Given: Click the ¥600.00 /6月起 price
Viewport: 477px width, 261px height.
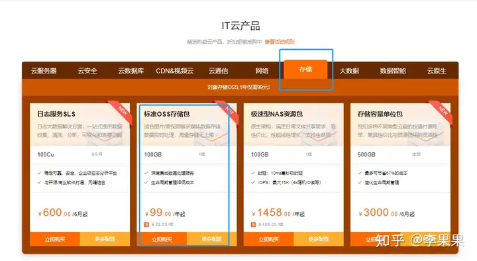Looking at the screenshot, I should tap(63, 213).
